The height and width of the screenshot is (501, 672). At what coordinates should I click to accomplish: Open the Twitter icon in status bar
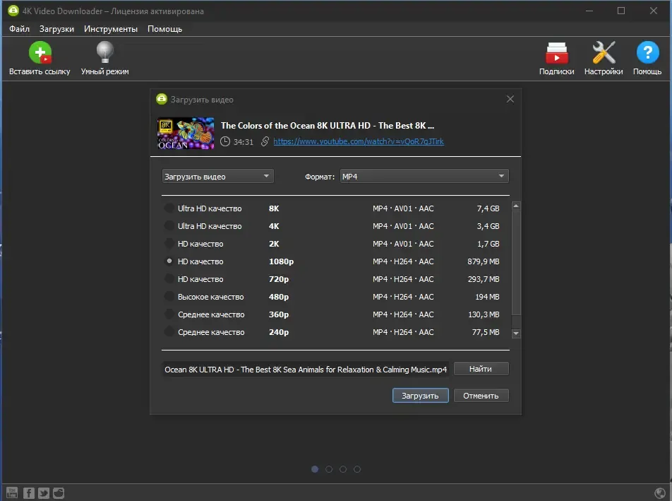(44, 493)
